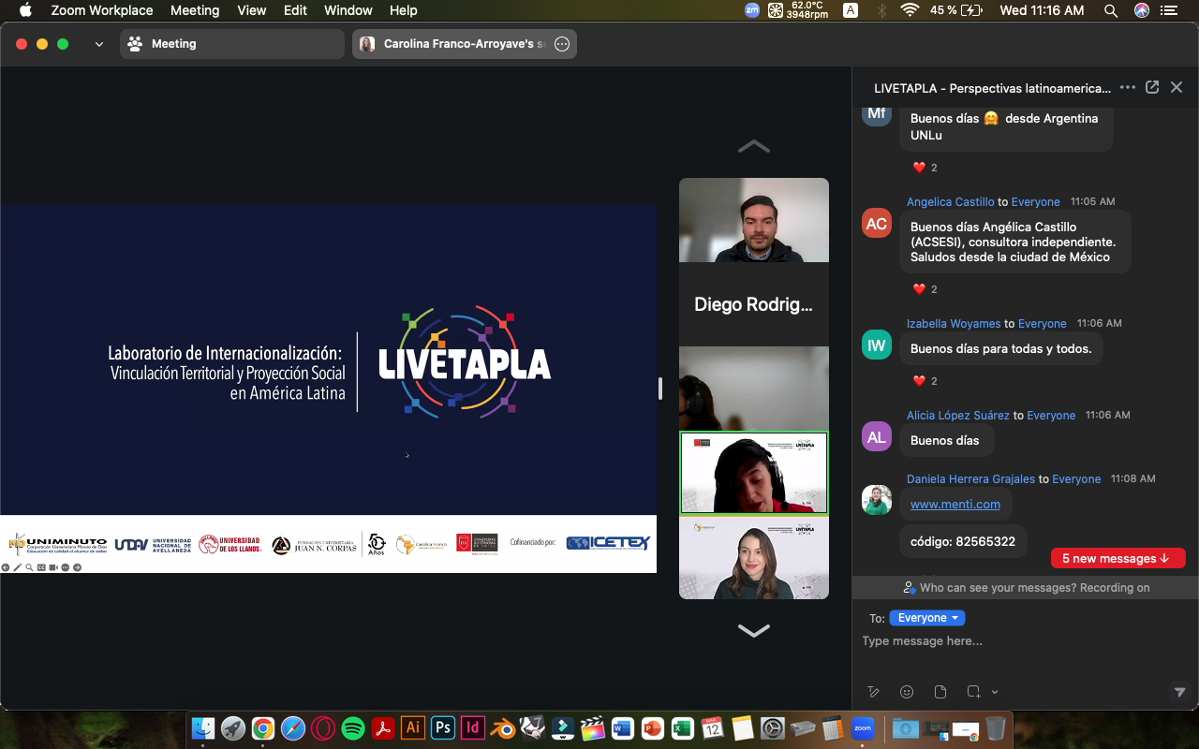Open chat panel more options (three dots)
1199x749 pixels.
1128,87
